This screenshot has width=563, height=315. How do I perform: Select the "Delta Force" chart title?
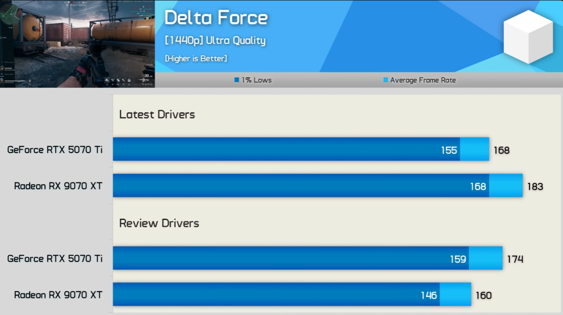(x=216, y=18)
